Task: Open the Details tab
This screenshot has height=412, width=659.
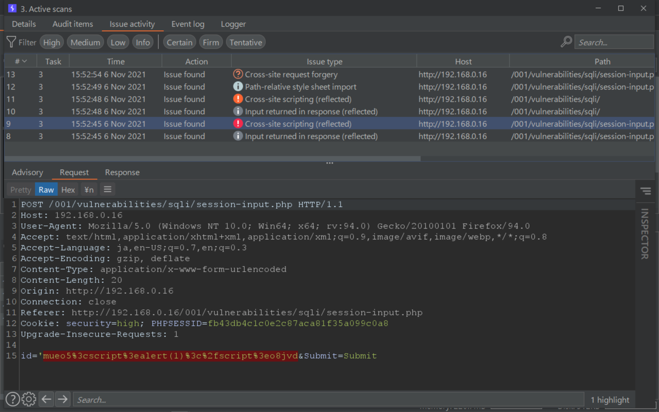Action: pyautogui.click(x=24, y=24)
